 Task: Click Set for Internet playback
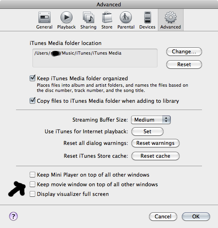pyautogui.click(x=147, y=131)
